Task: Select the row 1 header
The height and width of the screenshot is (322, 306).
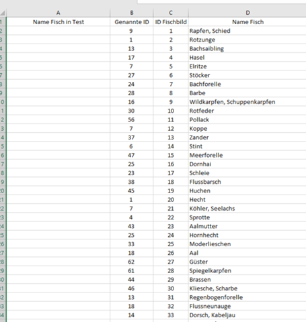Action: (x=3, y=22)
